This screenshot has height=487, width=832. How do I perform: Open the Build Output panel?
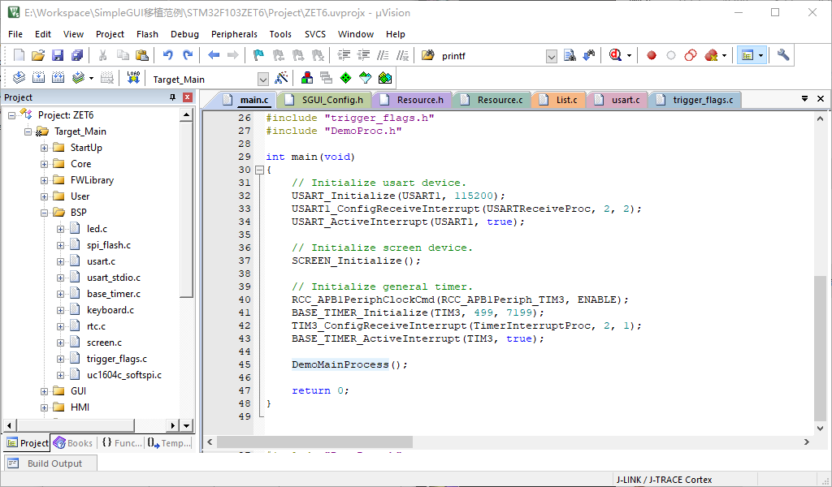(x=51, y=463)
